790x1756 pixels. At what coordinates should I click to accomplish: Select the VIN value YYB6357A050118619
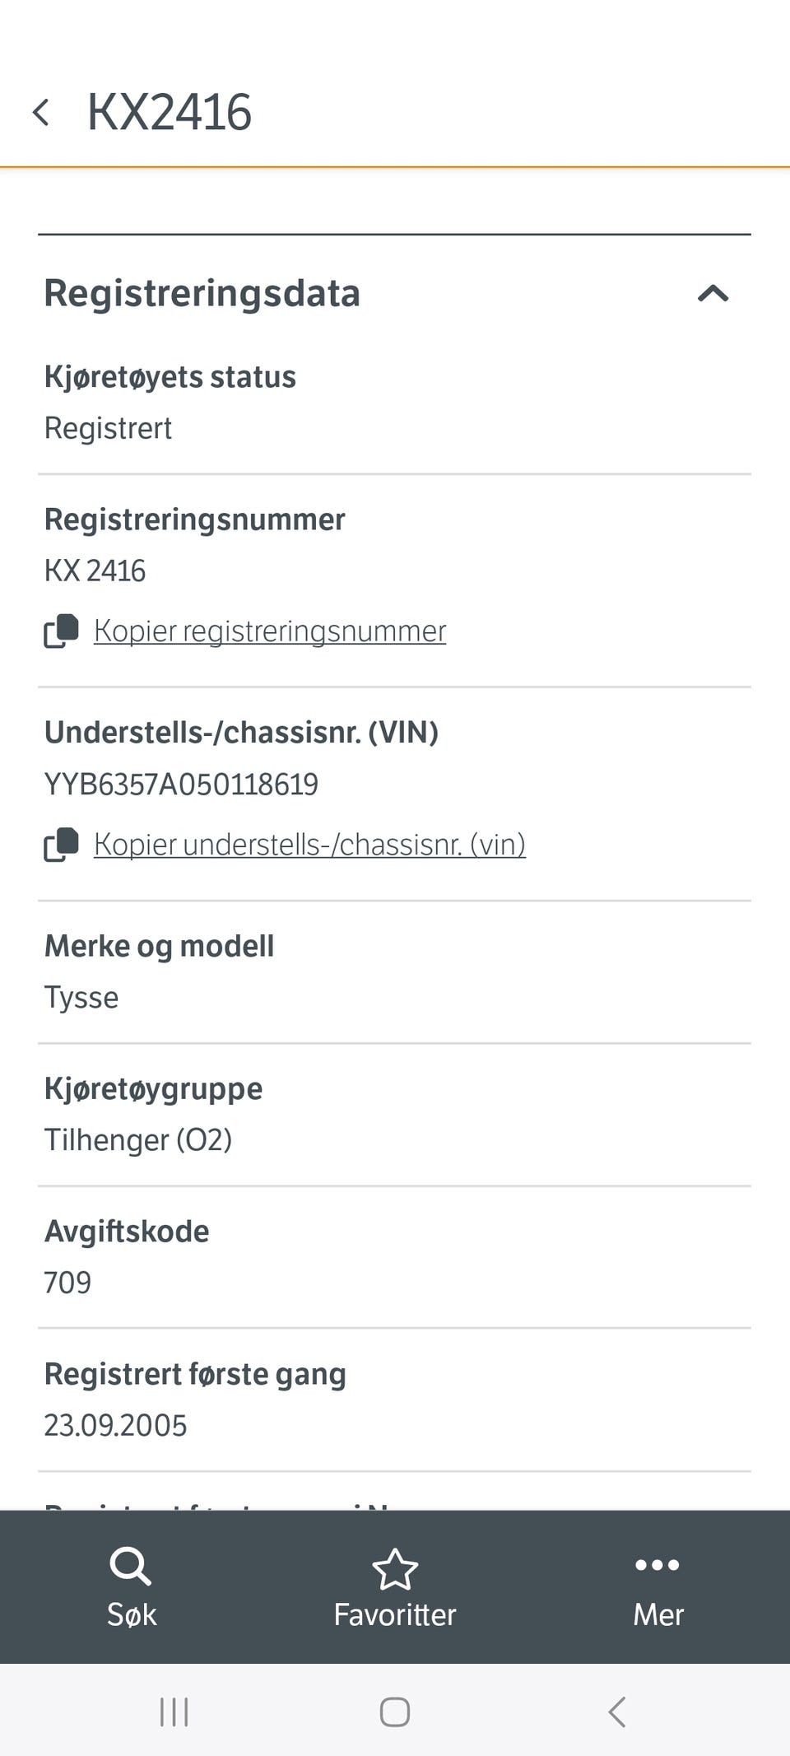tap(181, 785)
